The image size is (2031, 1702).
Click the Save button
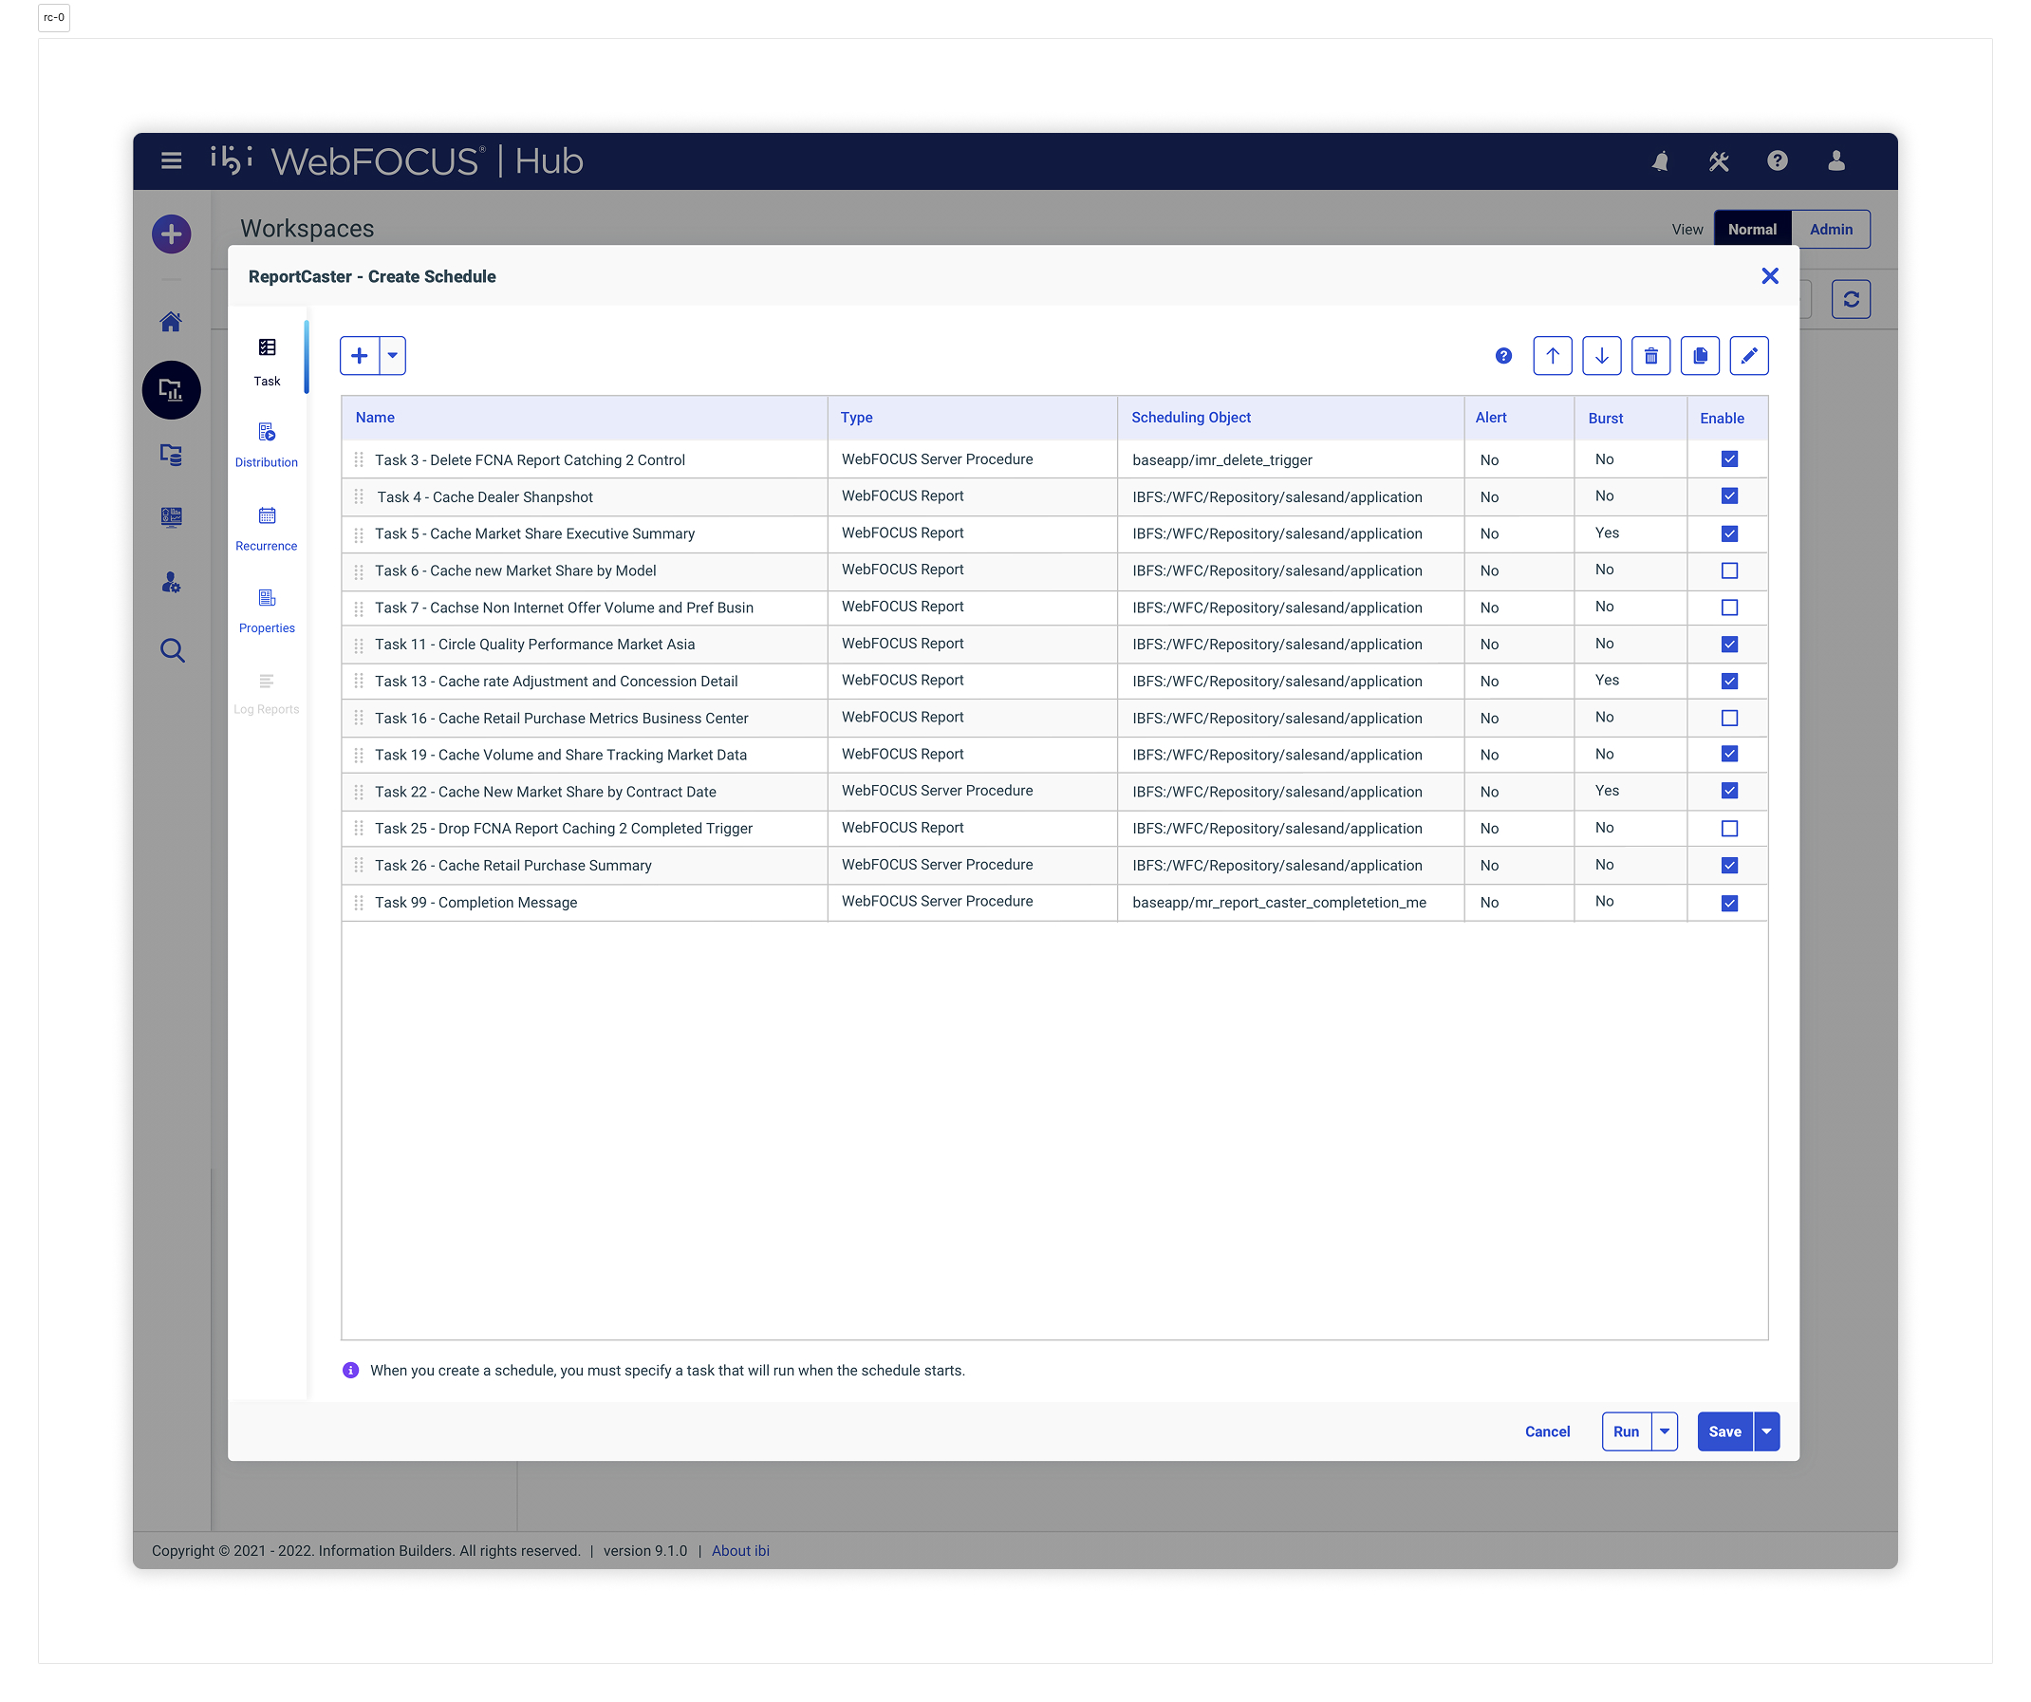point(1724,1431)
